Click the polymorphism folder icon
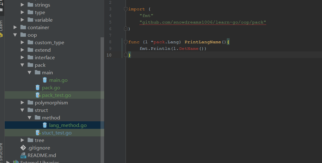This screenshot has width=322, height=163. [x=30, y=103]
